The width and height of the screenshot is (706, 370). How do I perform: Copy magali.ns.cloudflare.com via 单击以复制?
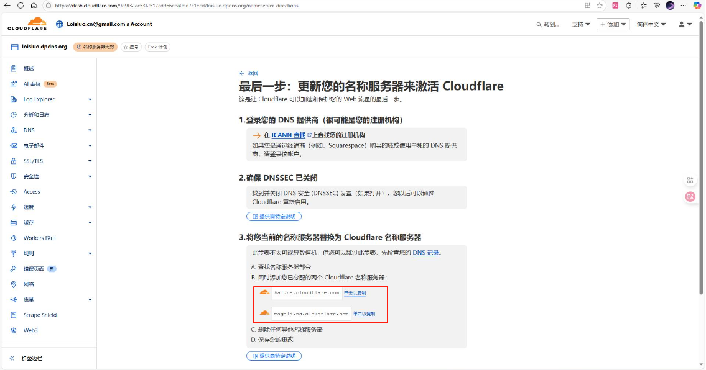(x=364, y=314)
